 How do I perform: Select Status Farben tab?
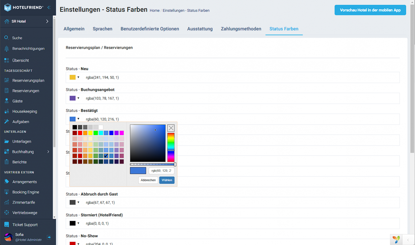click(x=284, y=29)
